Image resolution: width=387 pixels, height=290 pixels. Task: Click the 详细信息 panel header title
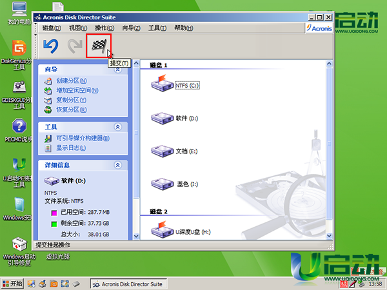57,165
